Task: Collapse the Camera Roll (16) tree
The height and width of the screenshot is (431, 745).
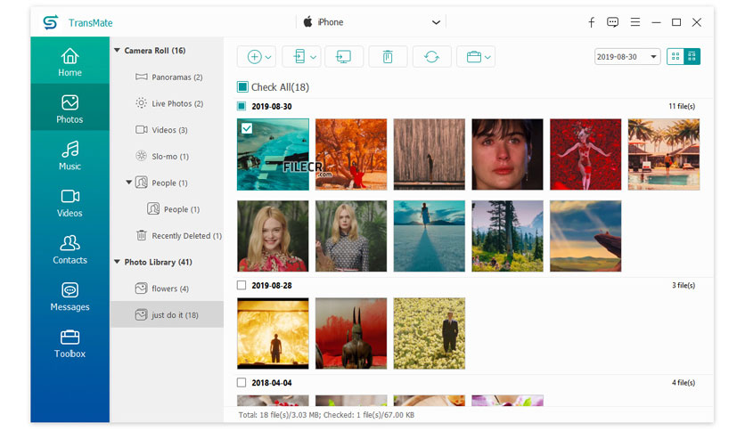Action: (117, 51)
